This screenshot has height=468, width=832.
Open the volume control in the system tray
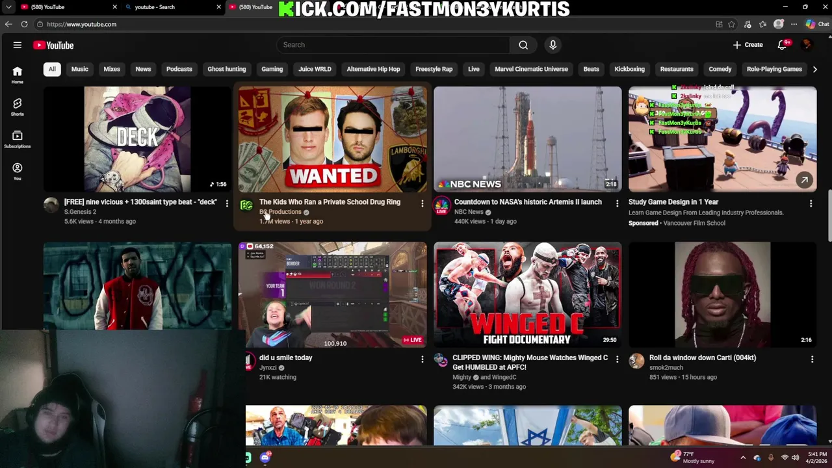(x=795, y=458)
